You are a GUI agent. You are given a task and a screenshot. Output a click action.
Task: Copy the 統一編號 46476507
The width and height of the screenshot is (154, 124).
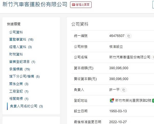click(x=129, y=36)
